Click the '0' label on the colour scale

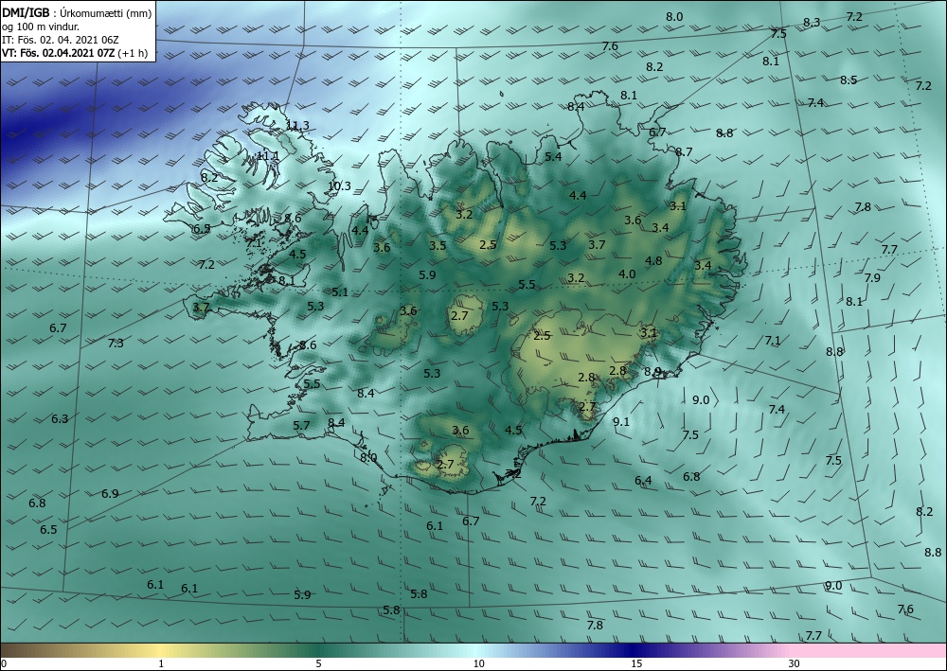4,663
